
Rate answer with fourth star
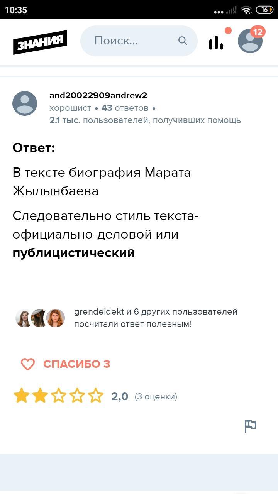(x=77, y=396)
